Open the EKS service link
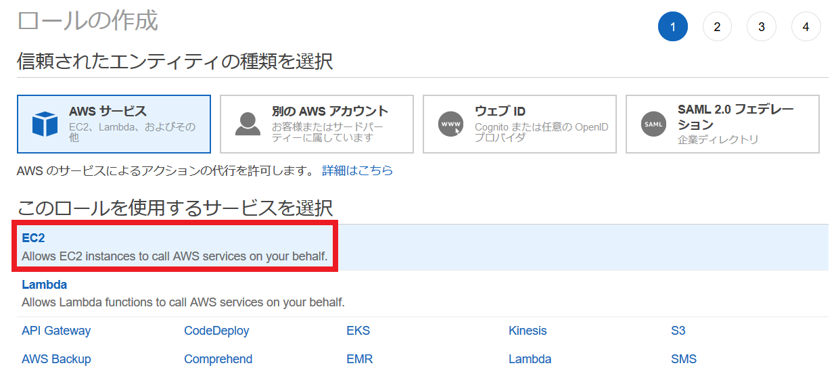 [358, 331]
